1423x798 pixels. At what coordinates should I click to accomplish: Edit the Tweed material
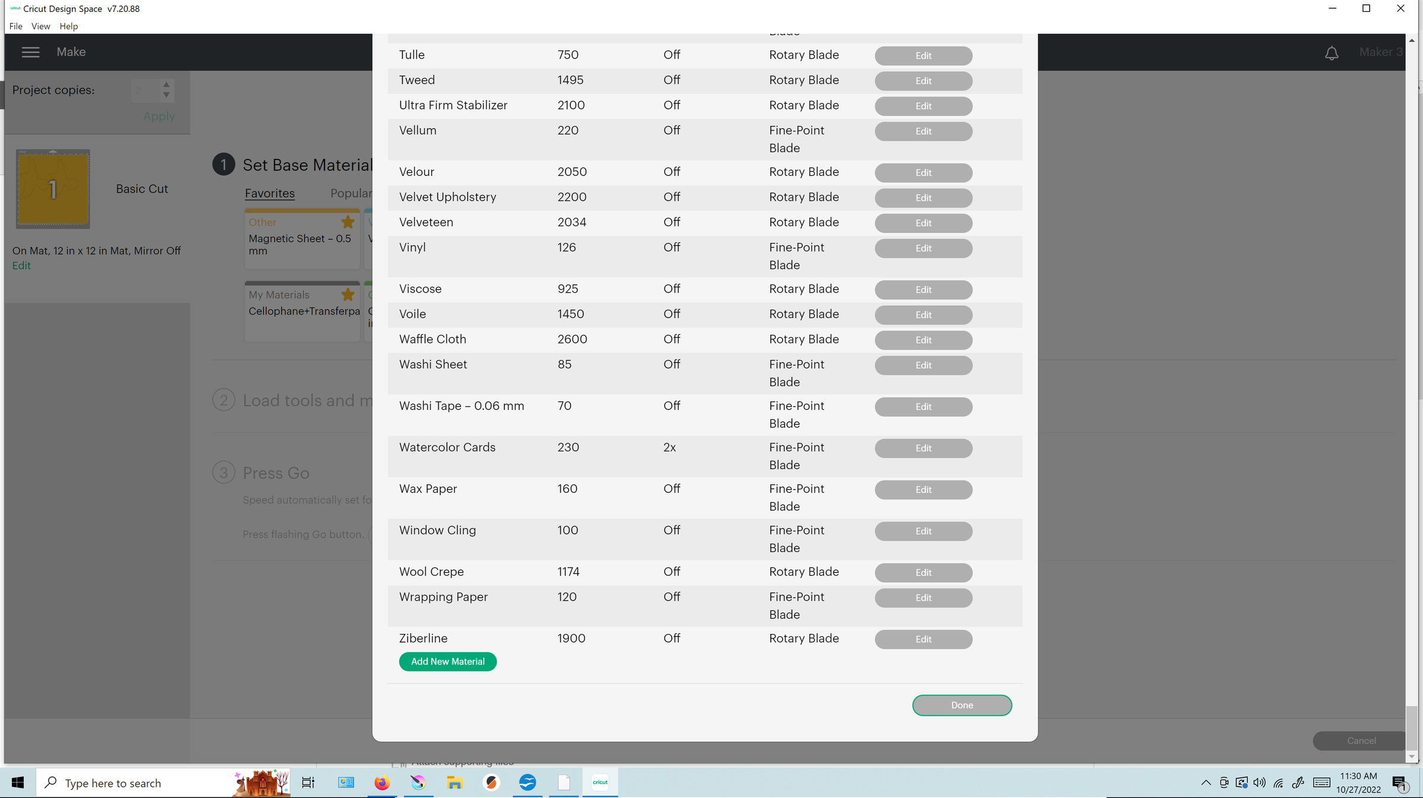pyautogui.click(x=923, y=81)
